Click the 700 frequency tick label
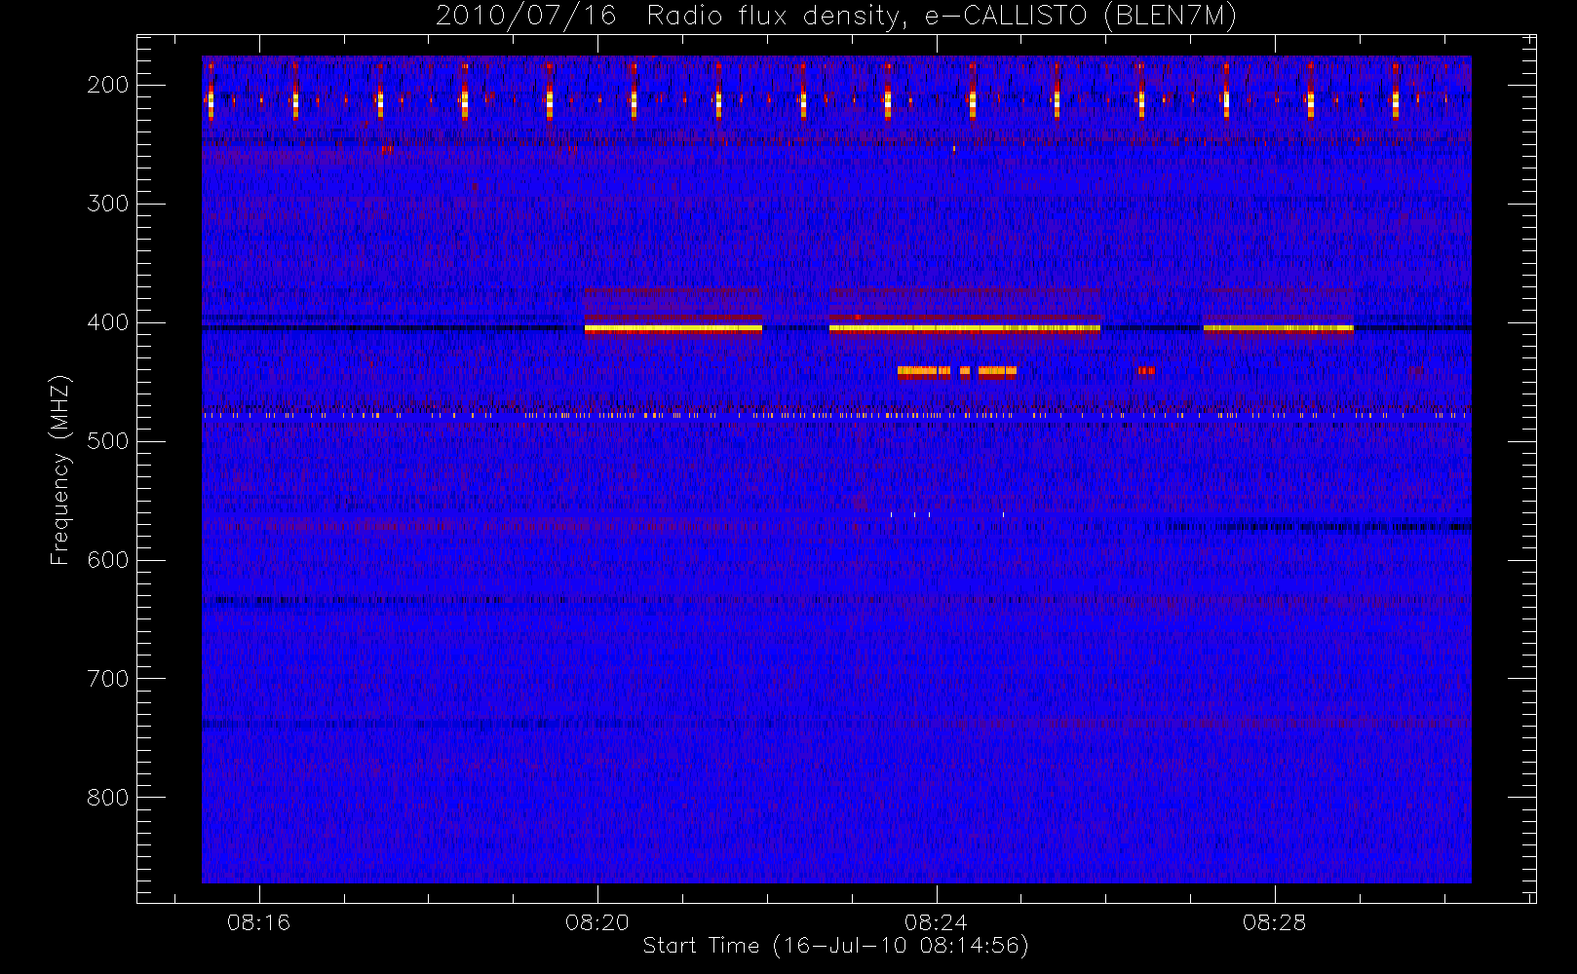This screenshot has height=974, width=1577. point(108,679)
